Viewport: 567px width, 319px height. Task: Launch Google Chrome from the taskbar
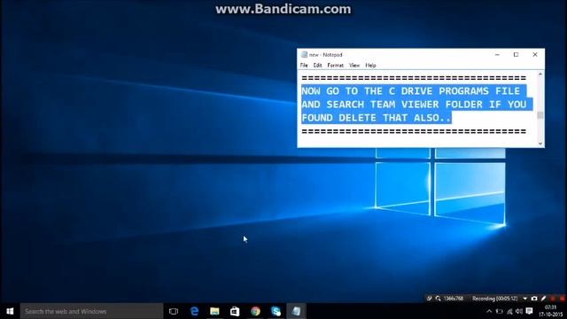(255, 311)
